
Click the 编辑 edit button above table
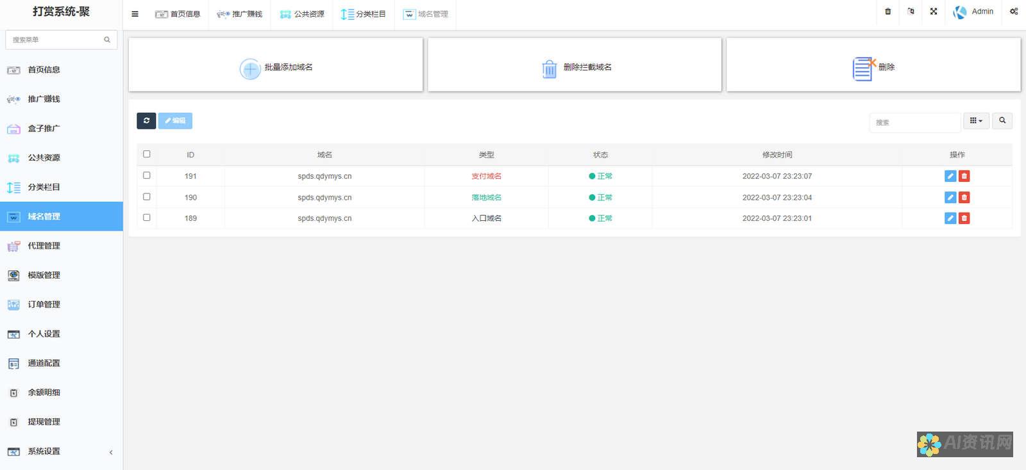(175, 120)
